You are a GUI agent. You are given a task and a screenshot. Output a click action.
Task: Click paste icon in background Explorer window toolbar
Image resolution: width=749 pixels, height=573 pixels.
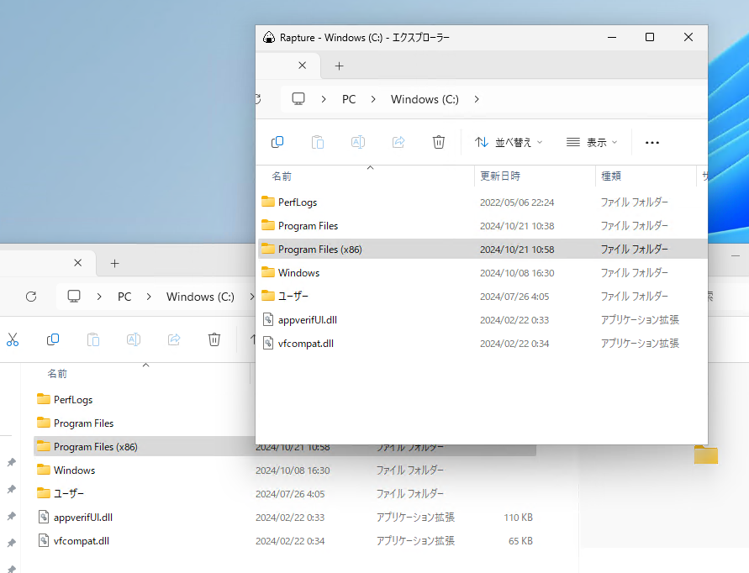(x=93, y=339)
